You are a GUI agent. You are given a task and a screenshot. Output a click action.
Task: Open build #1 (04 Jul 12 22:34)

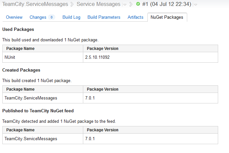pos(167,4)
